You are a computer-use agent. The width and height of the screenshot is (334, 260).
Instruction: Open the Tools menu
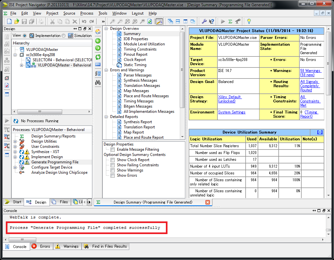tap(103, 13)
